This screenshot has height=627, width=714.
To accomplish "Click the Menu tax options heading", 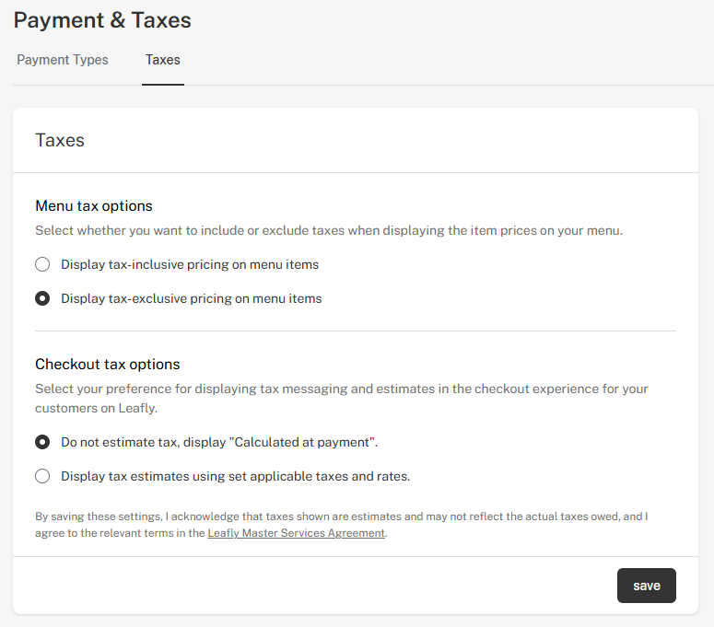I will tap(94, 206).
